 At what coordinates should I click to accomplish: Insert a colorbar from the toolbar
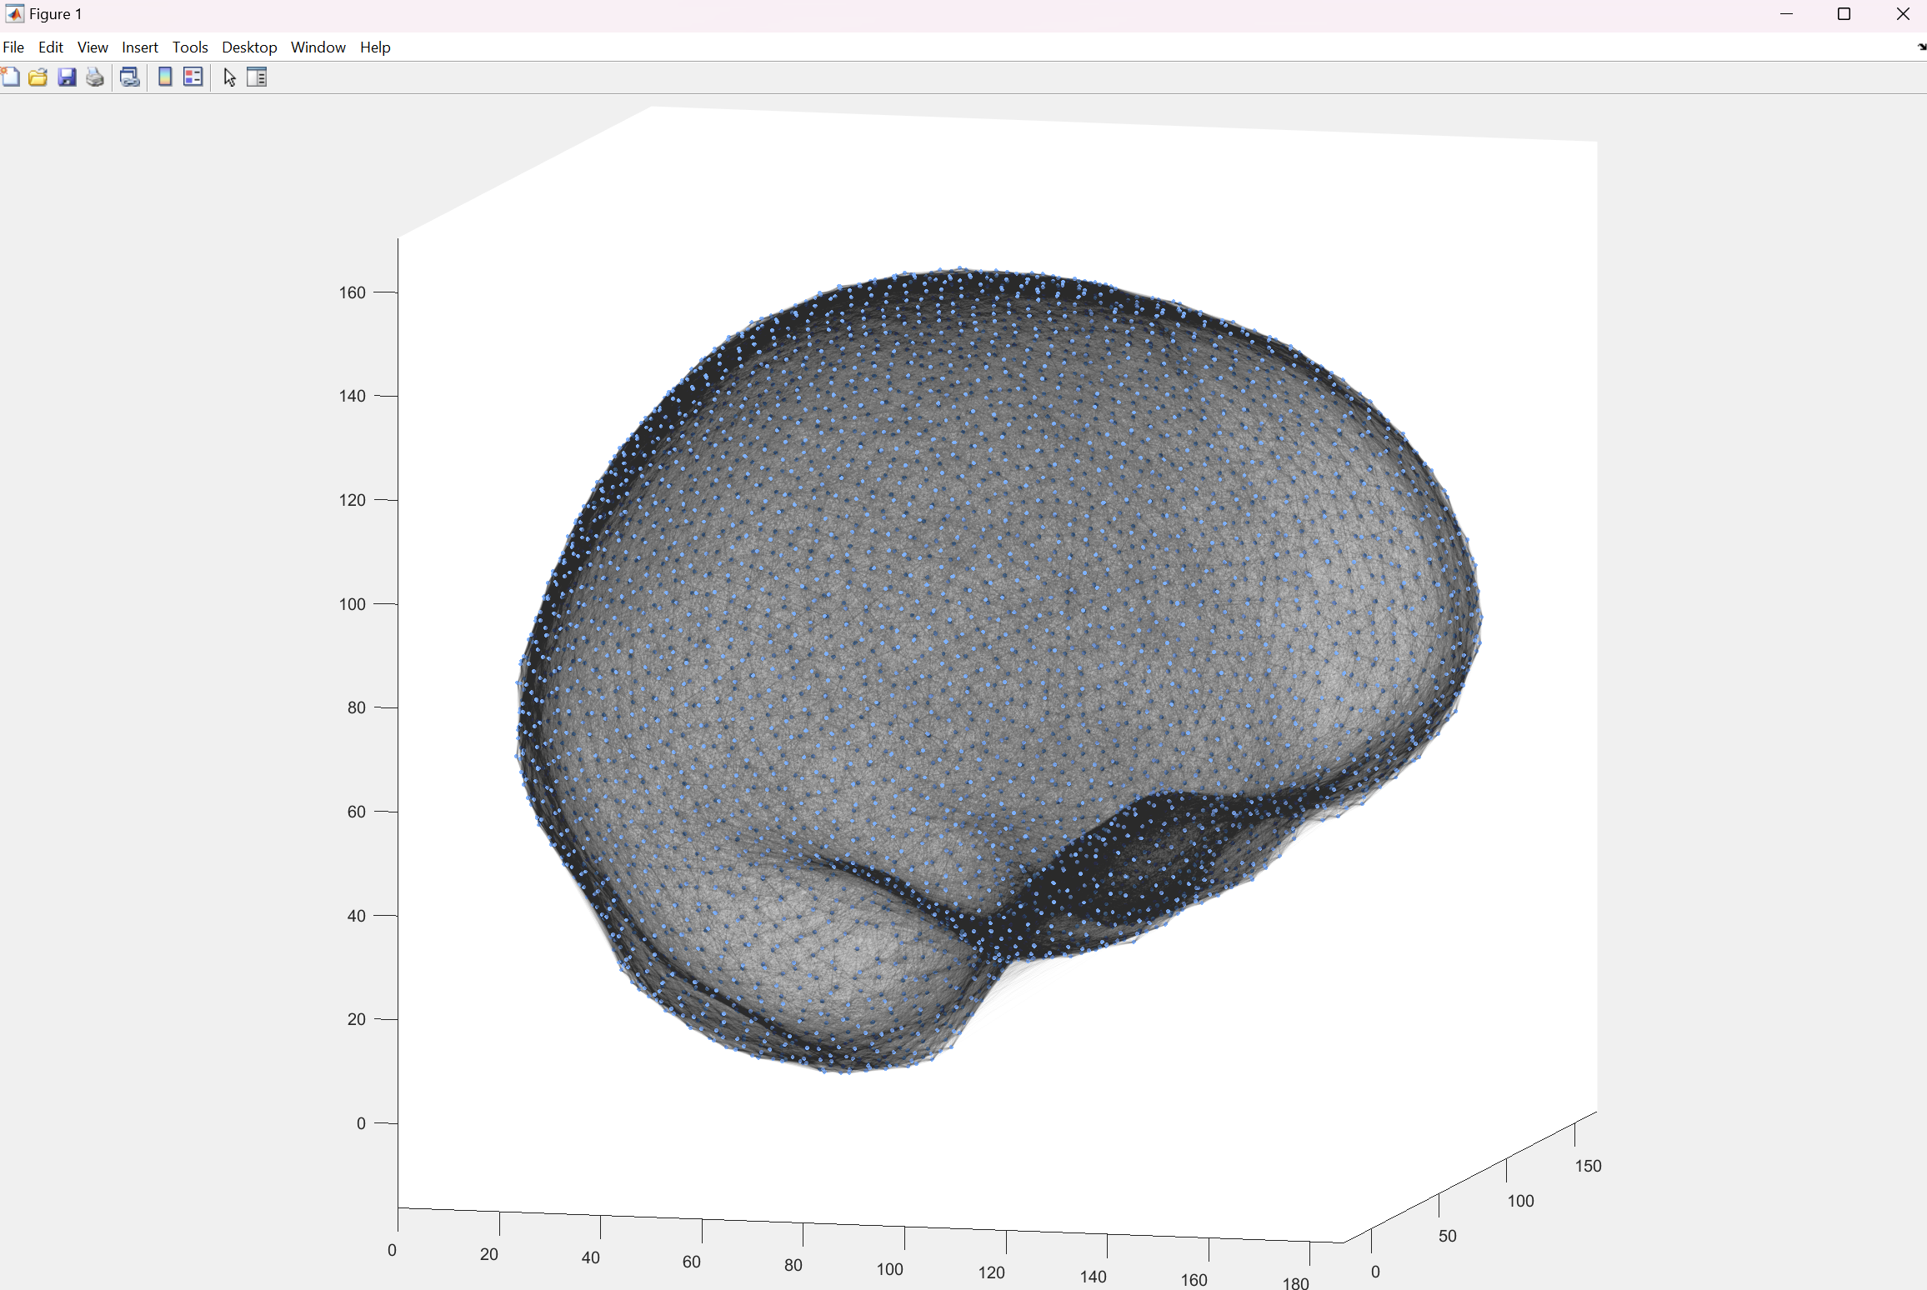pyautogui.click(x=165, y=77)
